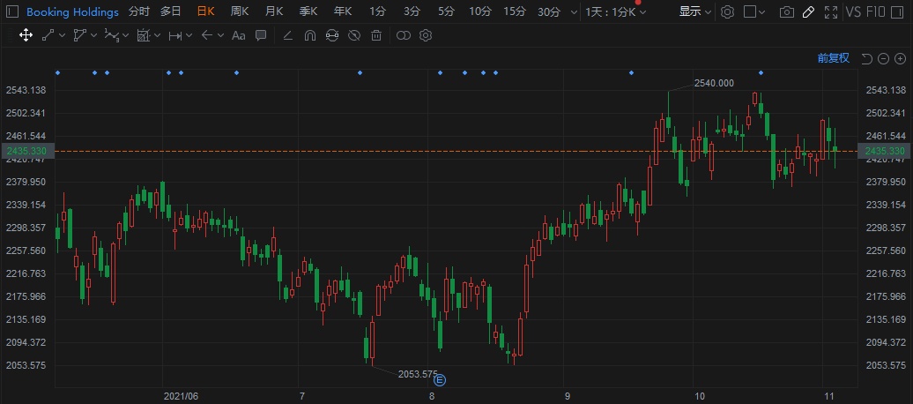Select the 5分 interval
Image resolution: width=913 pixels, height=404 pixels.
point(446,11)
